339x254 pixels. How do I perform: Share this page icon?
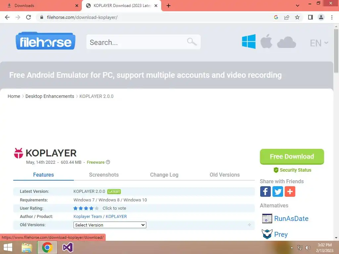[287, 17]
